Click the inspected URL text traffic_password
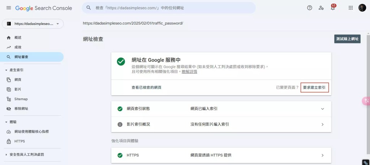Screen dimensions: 370x165 [133, 24]
